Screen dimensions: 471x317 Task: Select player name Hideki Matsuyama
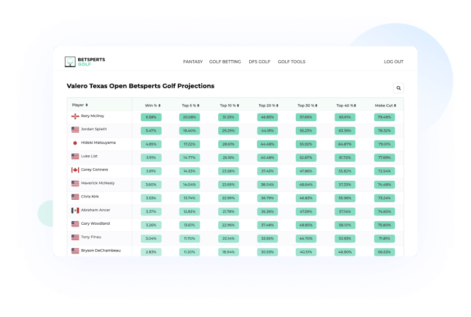(x=98, y=143)
